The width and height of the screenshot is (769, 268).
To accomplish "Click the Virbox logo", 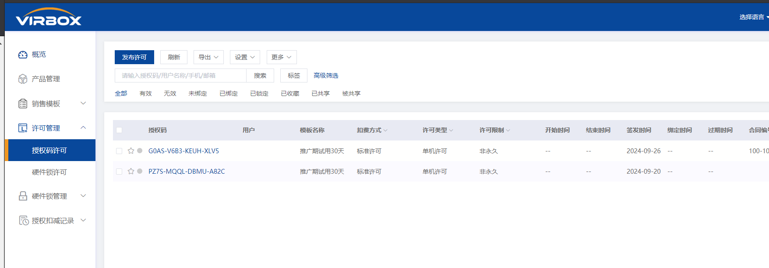I will [x=49, y=17].
